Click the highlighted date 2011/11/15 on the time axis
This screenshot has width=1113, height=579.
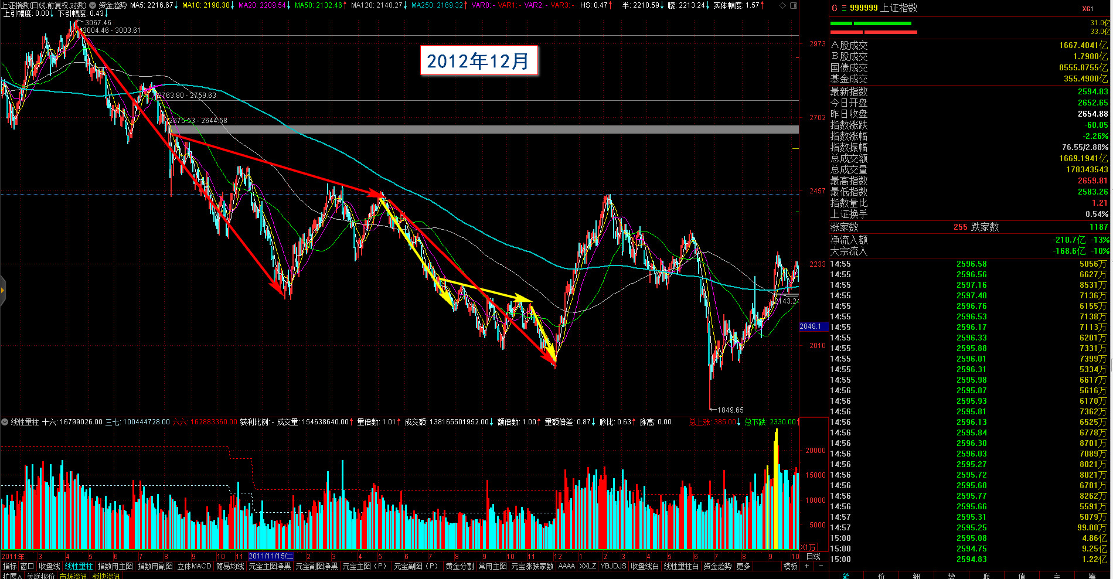tap(271, 556)
